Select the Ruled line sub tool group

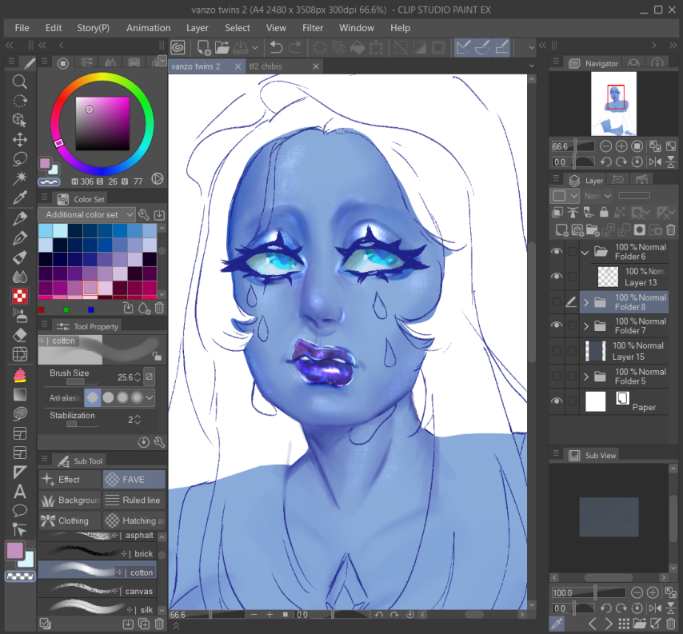134,500
